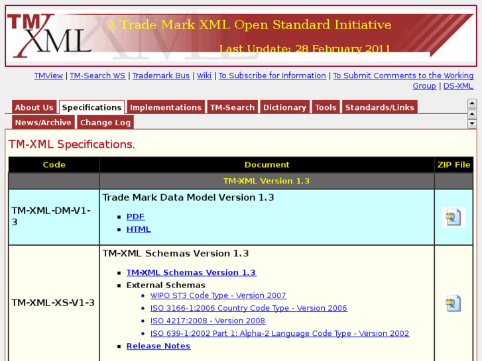This screenshot has height=361, width=482.
Task: Click the Last Update: 28 February 2011 text
Action: coord(304,48)
